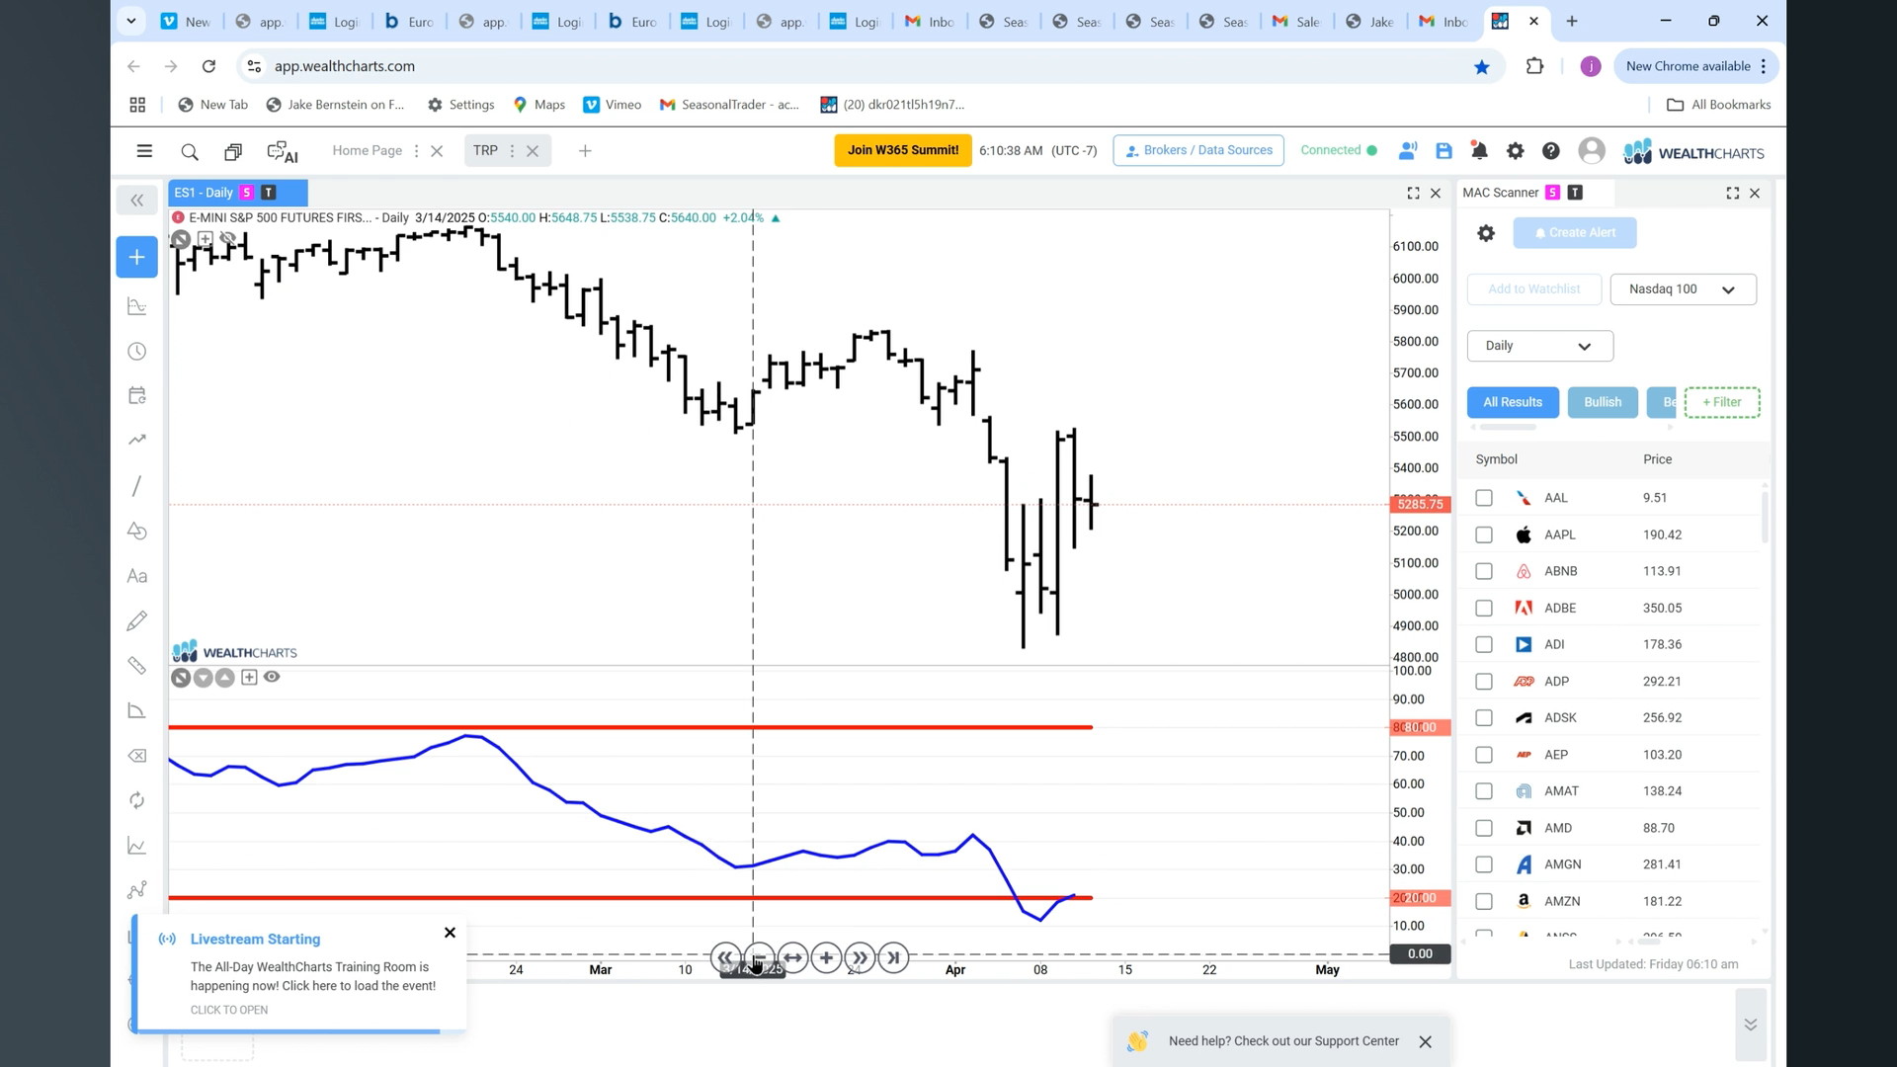Show Bullish scanner results
The height and width of the screenshot is (1067, 1897).
pyautogui.click(x=1602, y=402)
